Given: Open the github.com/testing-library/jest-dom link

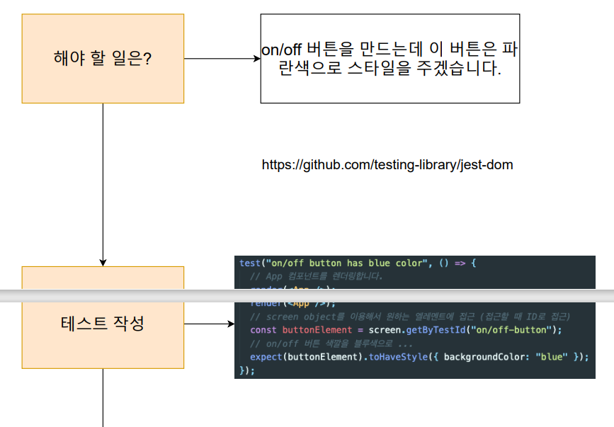Looking at the screenshot, I should pos(387,165).
